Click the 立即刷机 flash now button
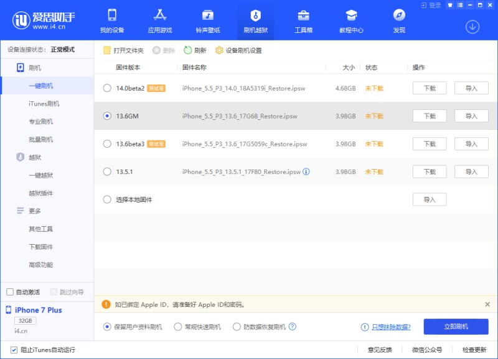This screenshot has height=359, width=498. [x=456, y=327]
